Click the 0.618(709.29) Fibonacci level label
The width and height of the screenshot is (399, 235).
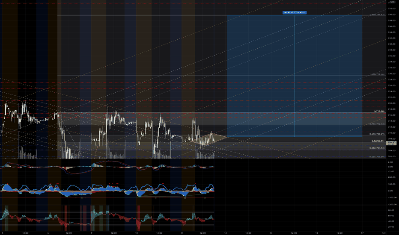377,134
